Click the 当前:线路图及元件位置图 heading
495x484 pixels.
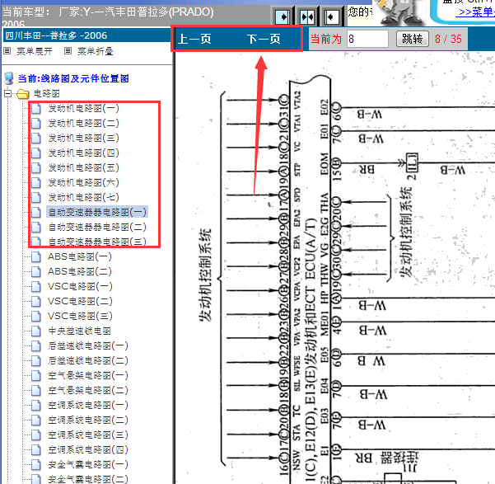point(73,78)
